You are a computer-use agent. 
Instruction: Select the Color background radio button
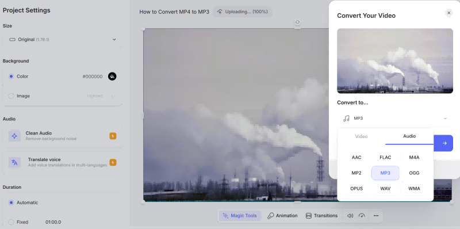tap(11, 77)
